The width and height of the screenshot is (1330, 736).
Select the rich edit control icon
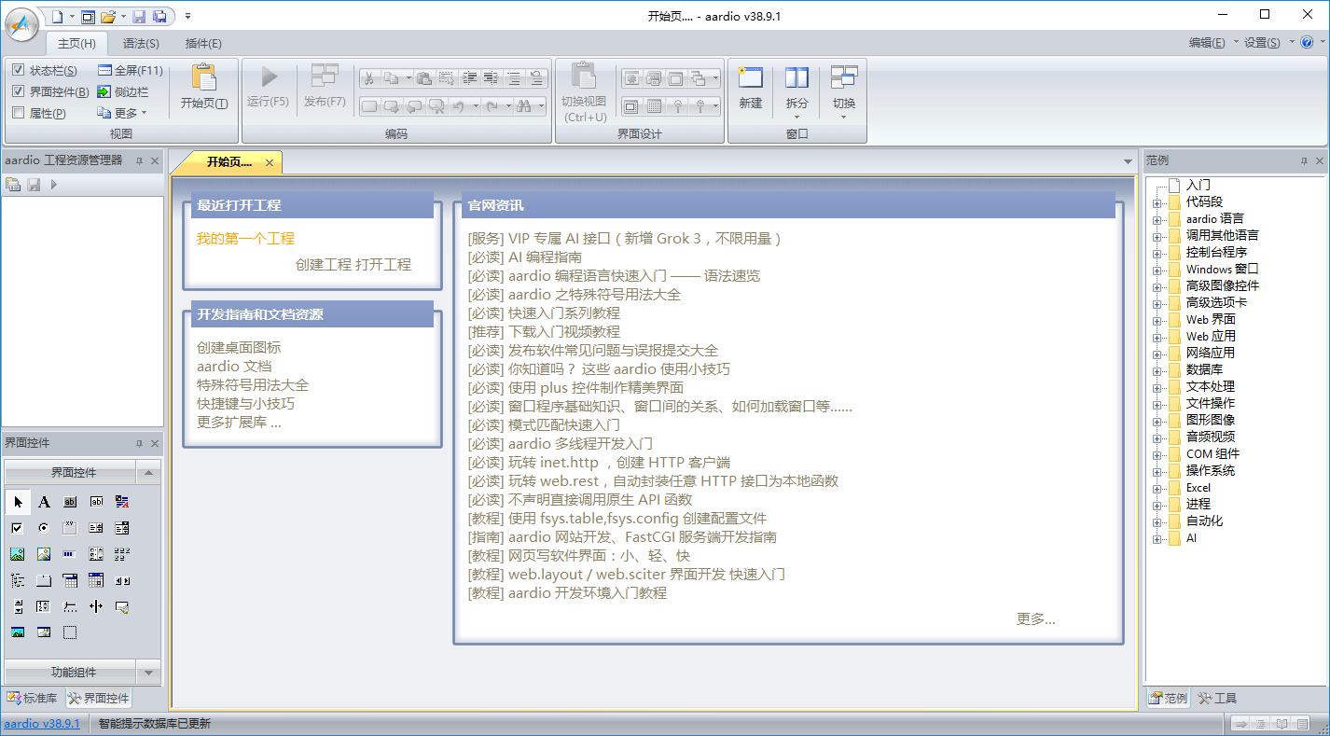(122, 502)
